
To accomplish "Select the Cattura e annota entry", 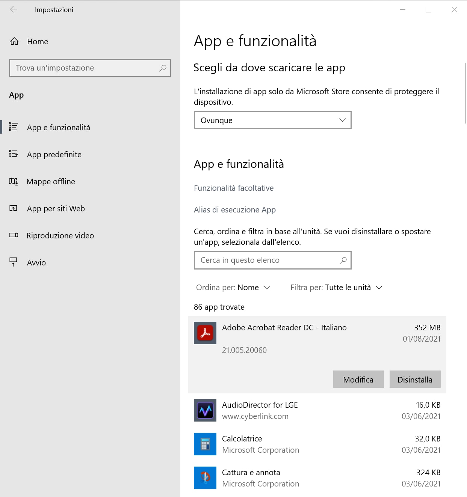I will click(317, 478).
